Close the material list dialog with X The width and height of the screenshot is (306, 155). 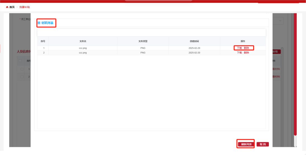tap(267, 13)
